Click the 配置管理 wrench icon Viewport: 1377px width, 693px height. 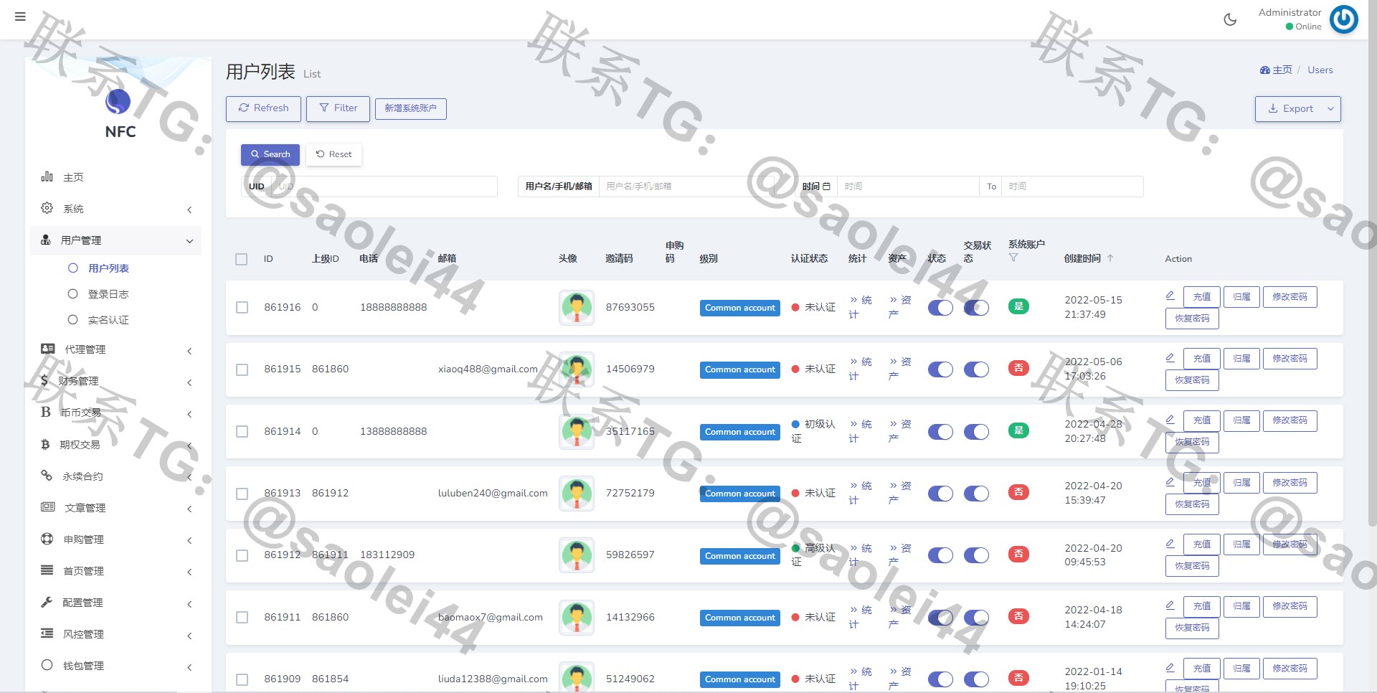47,602
